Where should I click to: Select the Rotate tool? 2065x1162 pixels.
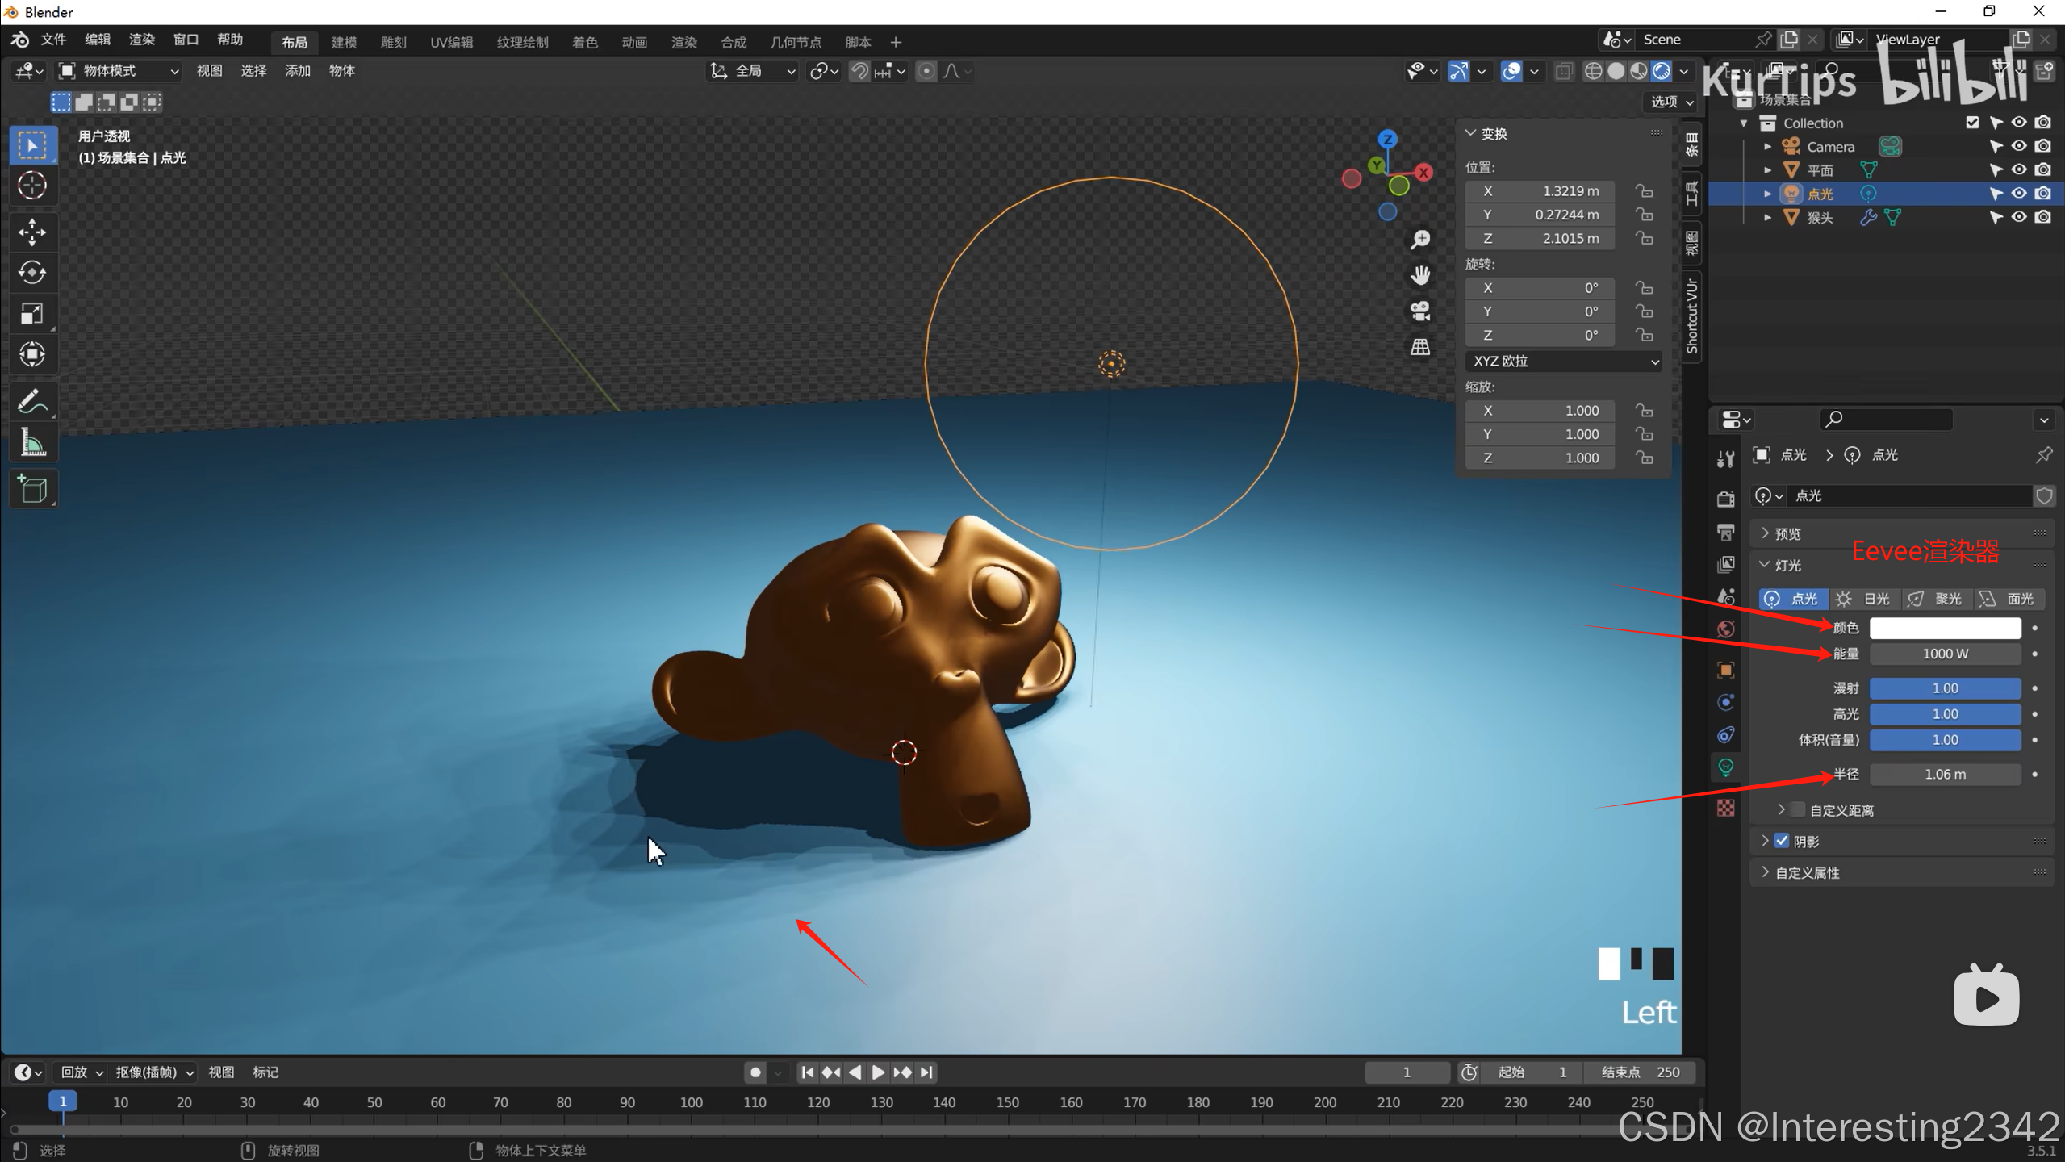click(x=32, y=273)
